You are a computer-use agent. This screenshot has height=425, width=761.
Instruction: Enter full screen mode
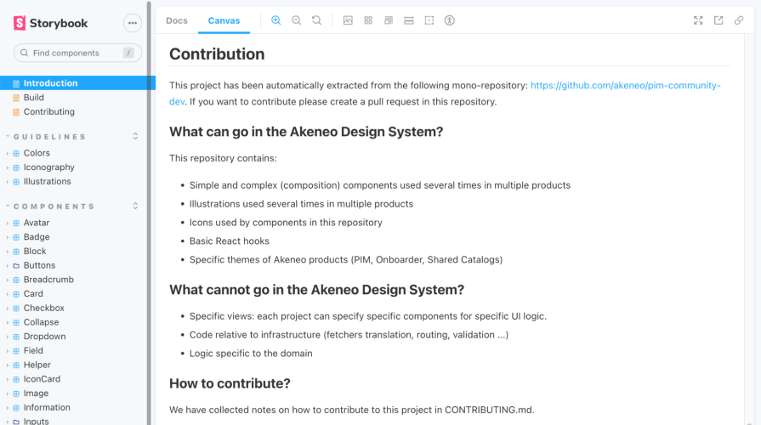click(698, 20)
